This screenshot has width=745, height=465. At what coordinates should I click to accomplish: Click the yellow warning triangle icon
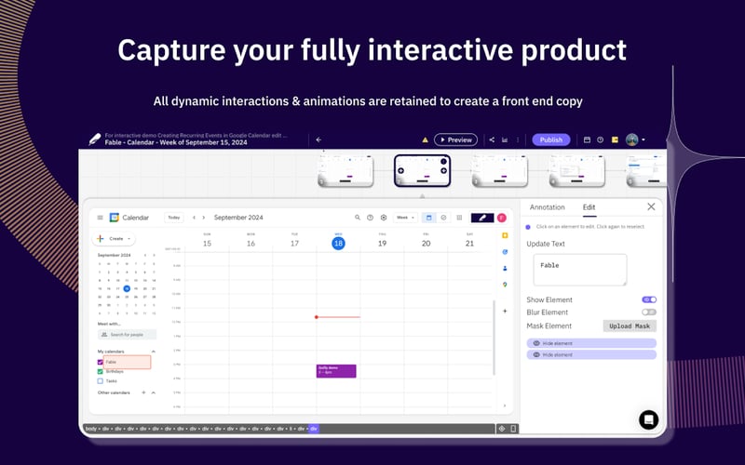tap(426, 140)
